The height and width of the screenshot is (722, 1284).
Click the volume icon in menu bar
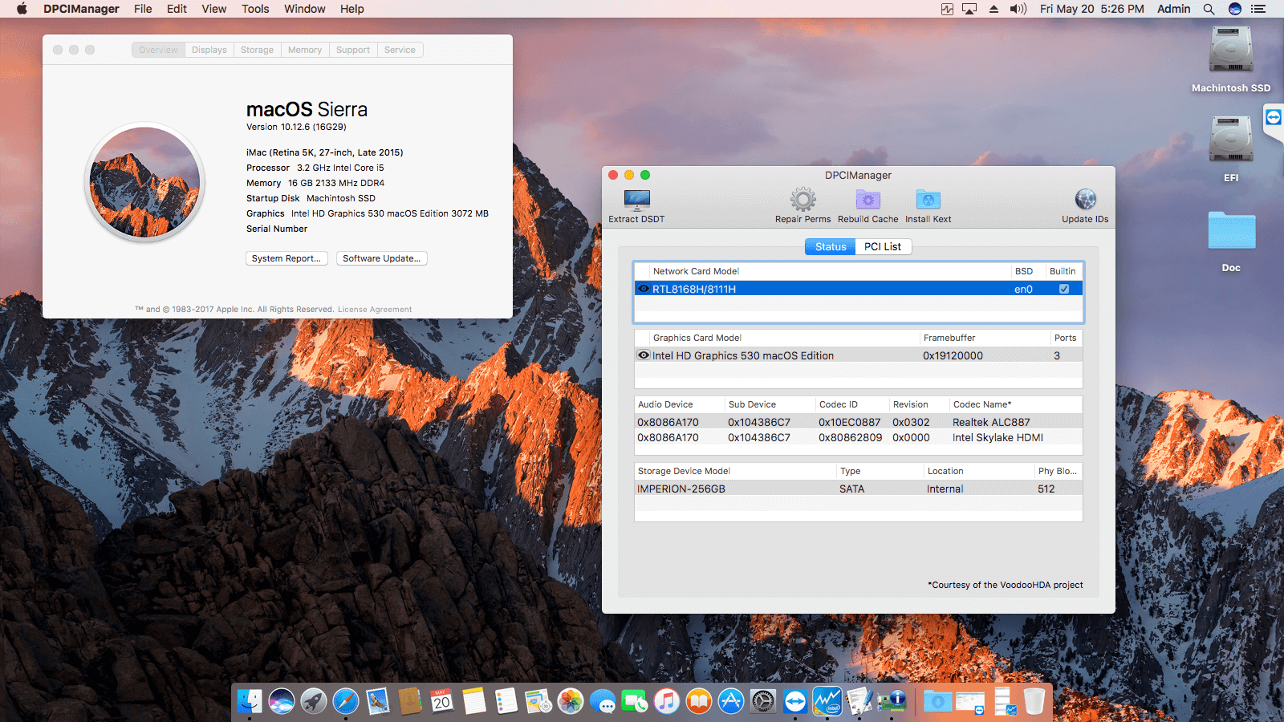tap(1018, 9)
